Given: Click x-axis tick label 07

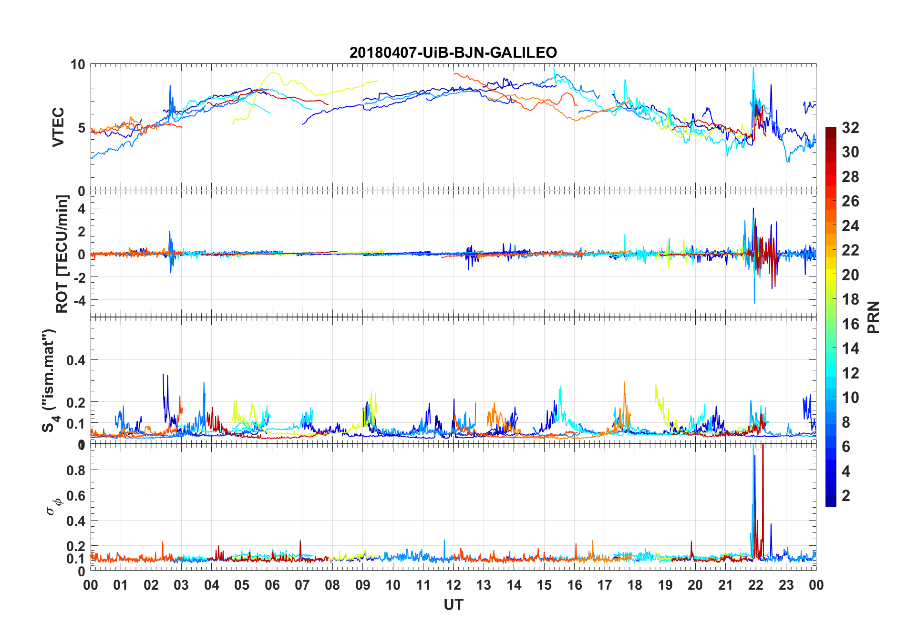Looking at the screenshot, I should (302, 585).
